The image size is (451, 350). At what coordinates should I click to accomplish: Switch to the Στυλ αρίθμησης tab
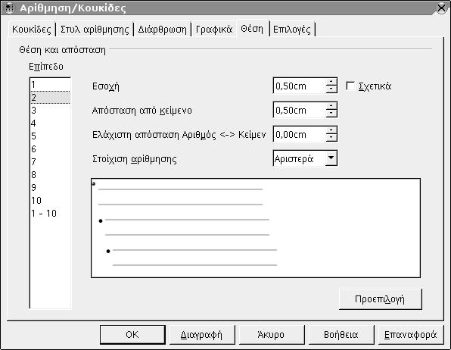click(95, 30)
